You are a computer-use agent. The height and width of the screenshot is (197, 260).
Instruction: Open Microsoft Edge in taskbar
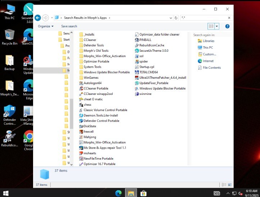coord(118,193)
